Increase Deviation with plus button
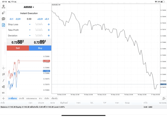Image resolution: width=167 pixels, height=117 pixels. click(x=49, y=36)
